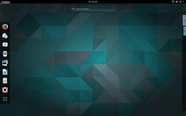
Task: Open the Empathy chat bubble icon
Action: 5,45
